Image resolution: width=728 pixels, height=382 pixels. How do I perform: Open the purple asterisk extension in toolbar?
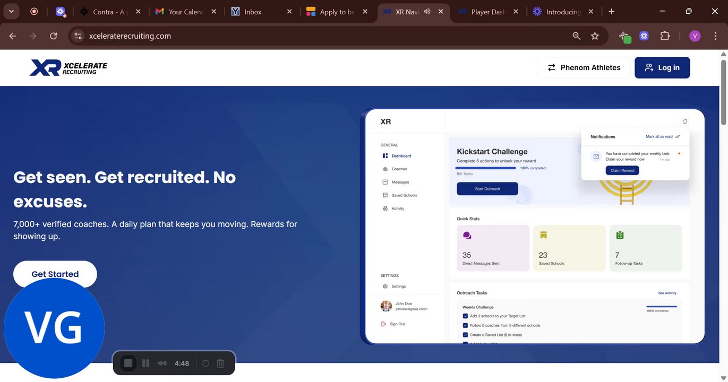point(644,36)
